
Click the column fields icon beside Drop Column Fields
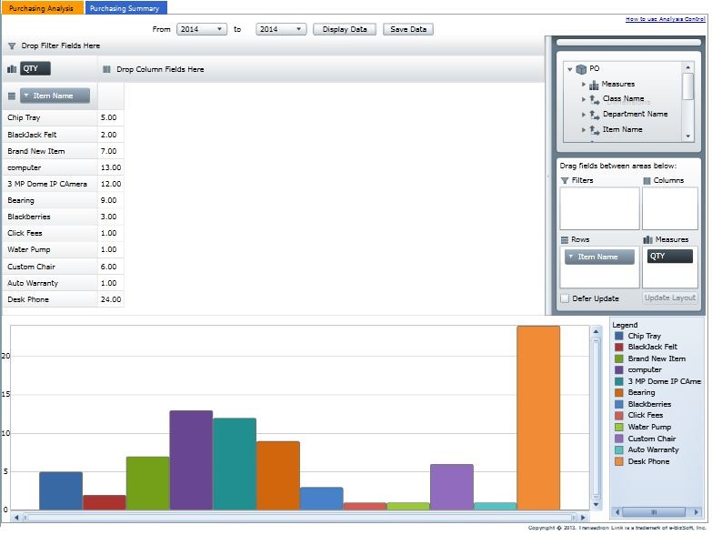106,69
